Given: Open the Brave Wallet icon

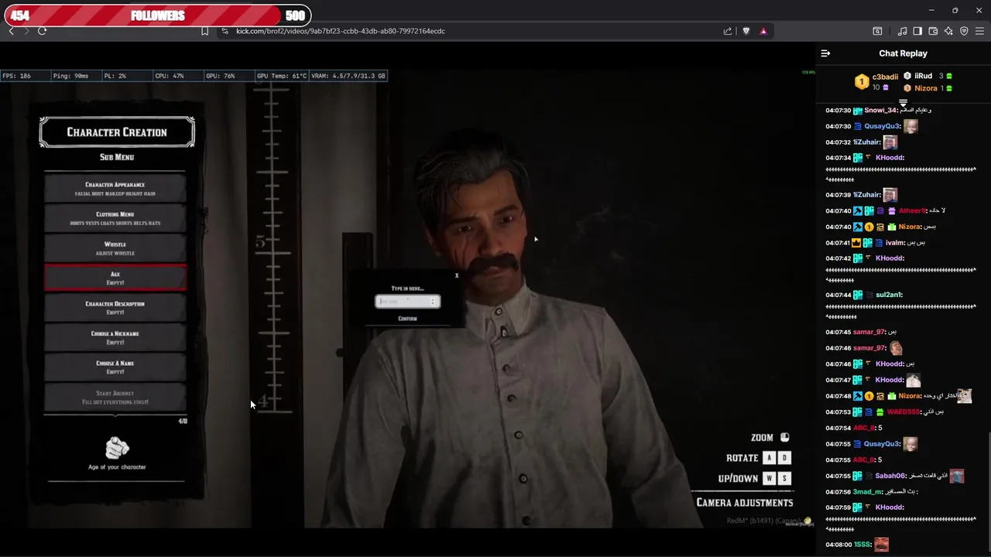Looking at the screenshot, I should click(x=933, y=31).
